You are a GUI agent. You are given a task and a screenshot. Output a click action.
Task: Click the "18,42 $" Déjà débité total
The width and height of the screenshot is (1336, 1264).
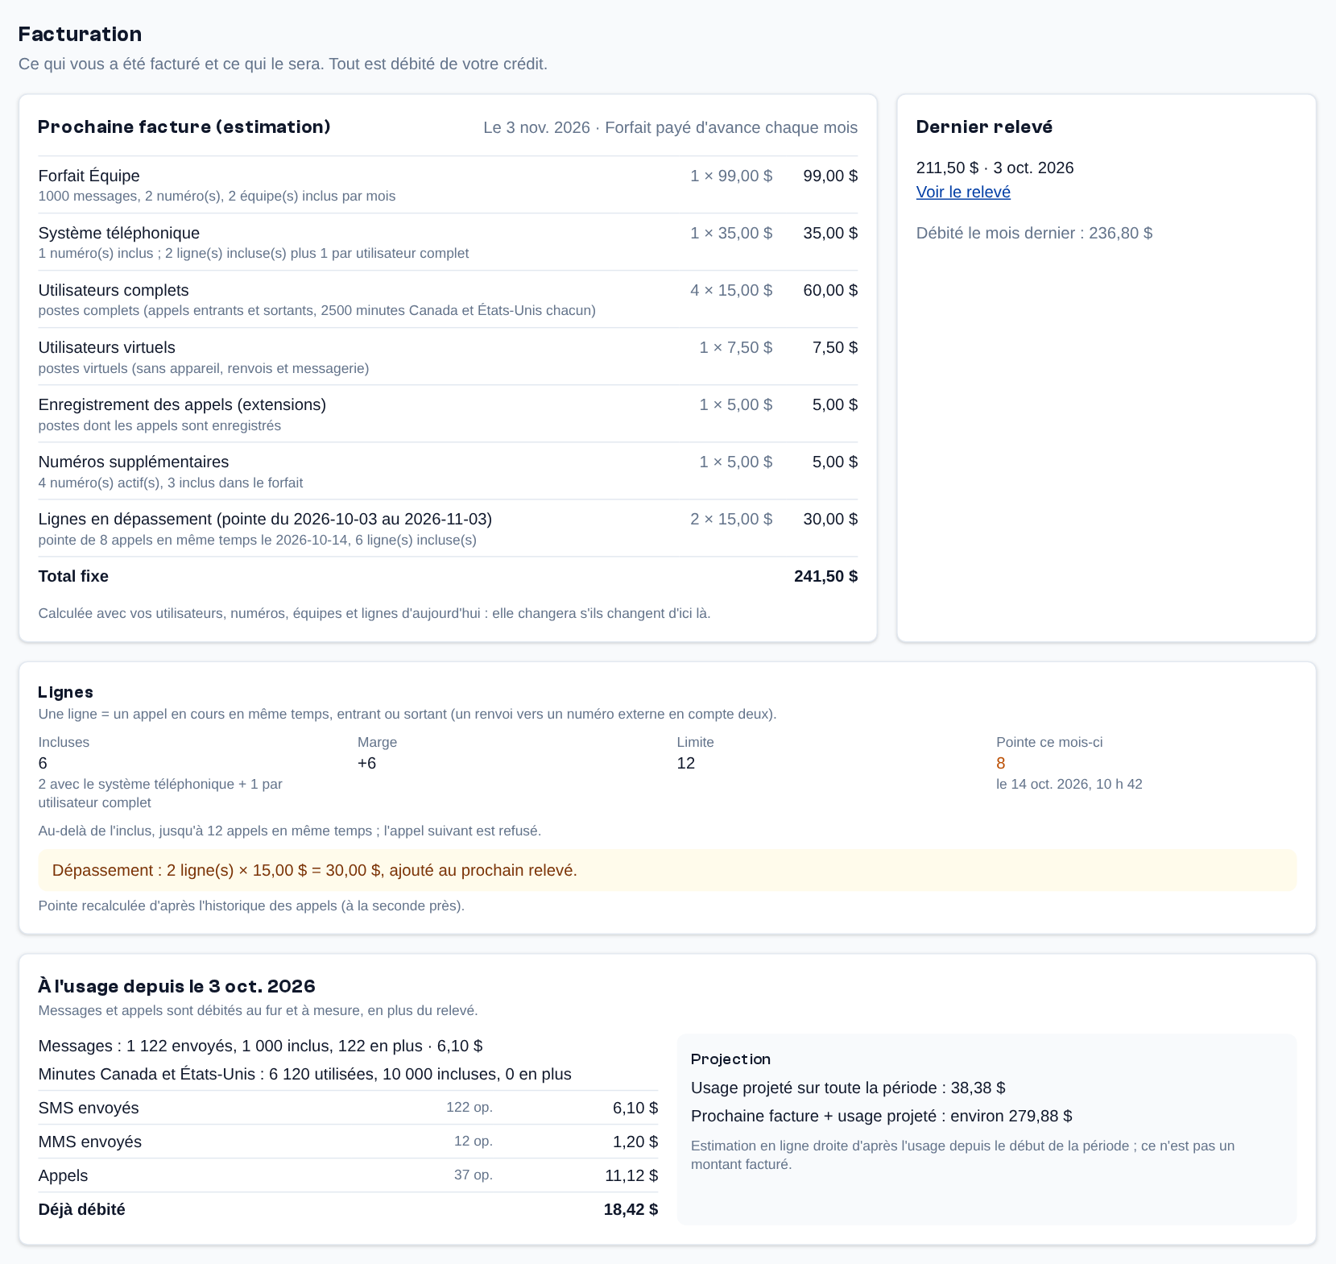[x=631, y=1209]
